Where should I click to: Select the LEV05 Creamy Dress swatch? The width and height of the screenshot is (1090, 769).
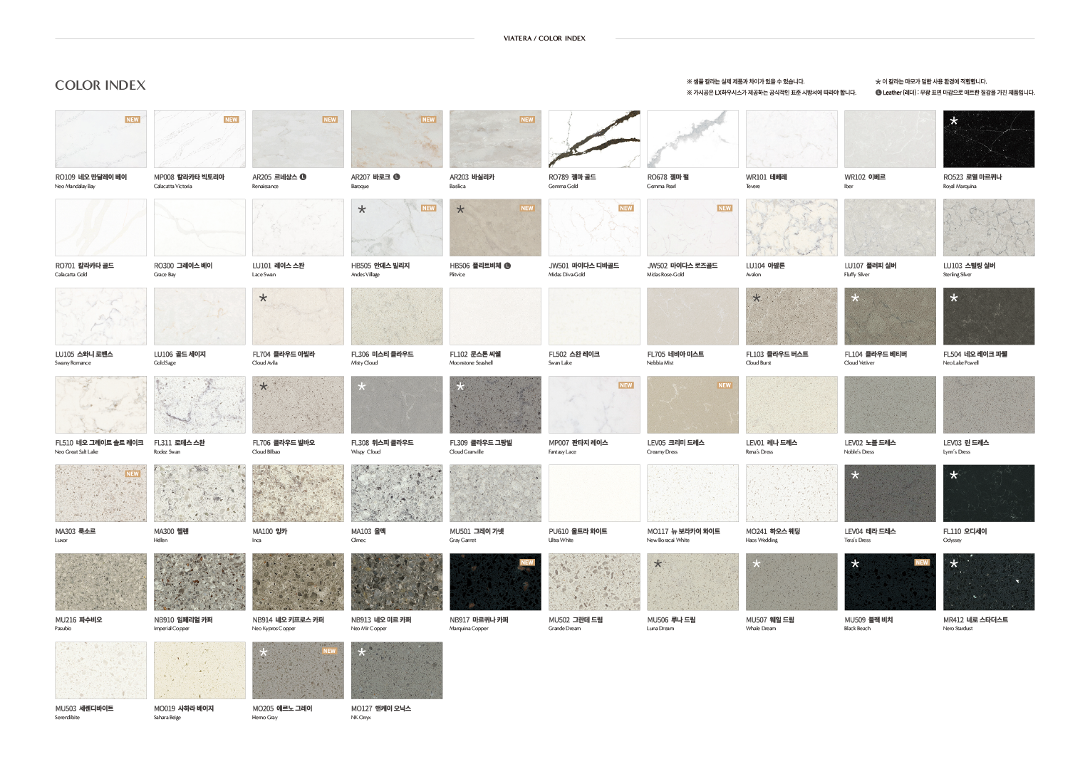692,404
